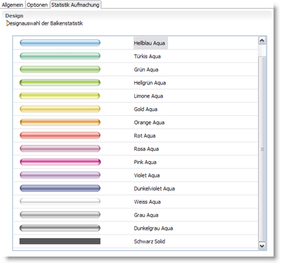This screenshot has width=281, height=264.
Task: Click the 'Pink Aqua' name
Action: [x=145, y=163]
